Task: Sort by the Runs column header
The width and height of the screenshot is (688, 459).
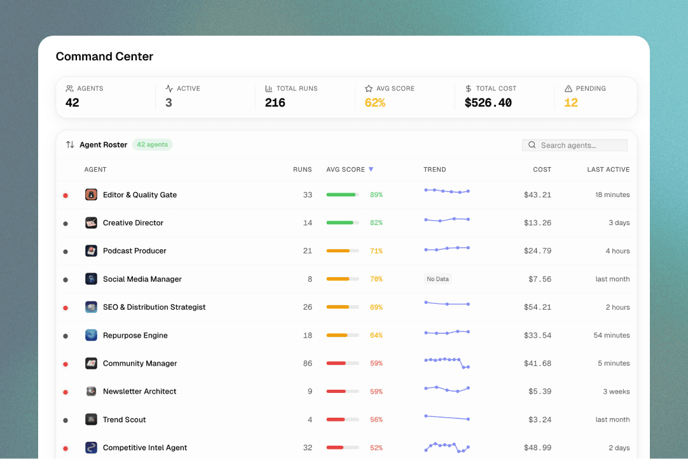Action: pos(302,169)
